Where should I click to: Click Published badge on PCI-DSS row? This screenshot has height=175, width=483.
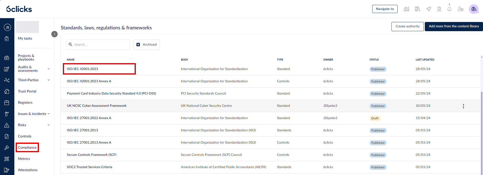click(x=378, y=94)
